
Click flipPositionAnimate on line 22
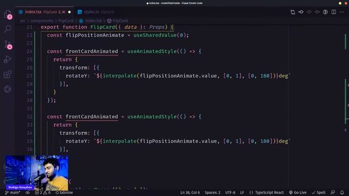(95, 35)
